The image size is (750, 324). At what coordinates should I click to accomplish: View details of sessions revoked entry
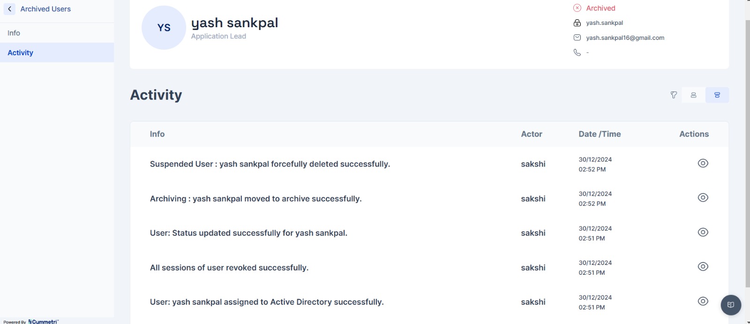click(703, 266)
